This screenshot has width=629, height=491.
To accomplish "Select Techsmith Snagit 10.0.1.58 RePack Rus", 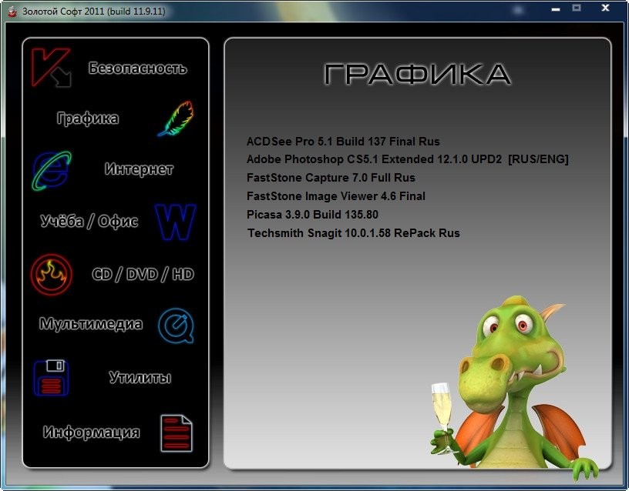I will click(x=353, y=232).
